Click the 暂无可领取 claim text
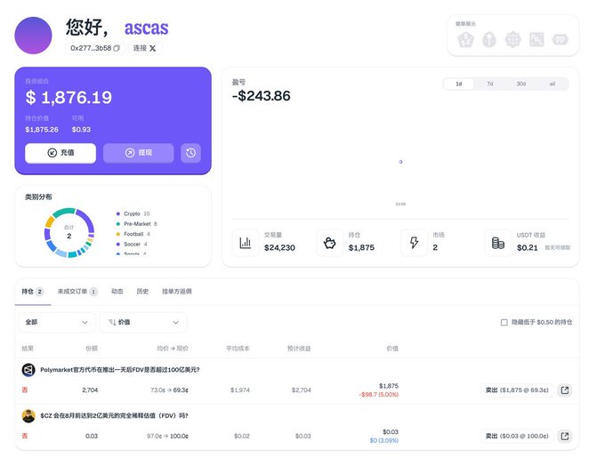The width and height of the screenshot is (605, 466). [558, 247]
